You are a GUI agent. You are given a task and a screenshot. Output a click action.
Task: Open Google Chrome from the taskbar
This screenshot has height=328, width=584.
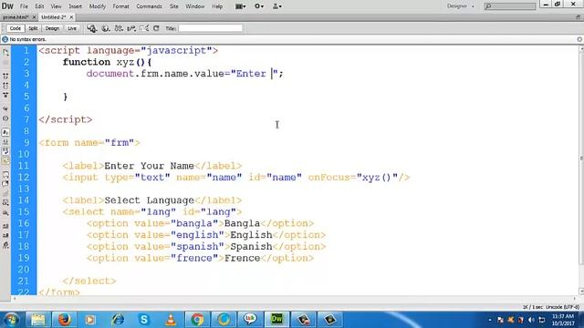(x=197, y=320)
